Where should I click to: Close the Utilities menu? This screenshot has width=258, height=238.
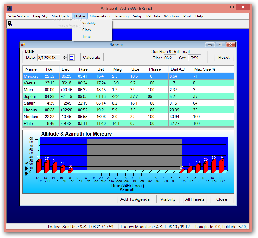80,16
